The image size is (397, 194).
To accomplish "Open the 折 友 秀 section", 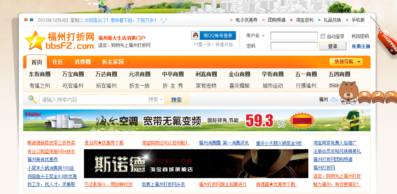I will pyautogui.click(x=173, y=86).
